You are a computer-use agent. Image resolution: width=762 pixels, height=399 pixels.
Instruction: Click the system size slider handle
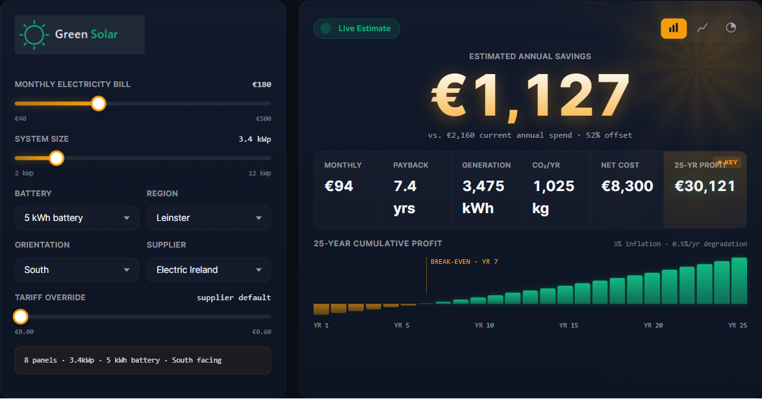[x=57, y=159]
